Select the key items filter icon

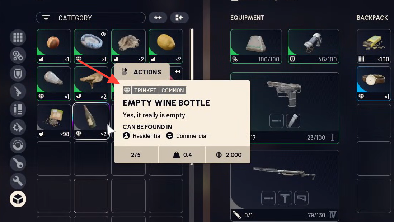tap(18, 163)
